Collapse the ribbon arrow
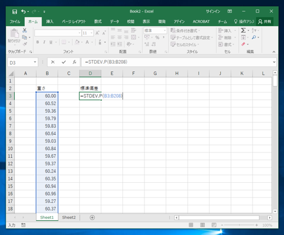 274,52
